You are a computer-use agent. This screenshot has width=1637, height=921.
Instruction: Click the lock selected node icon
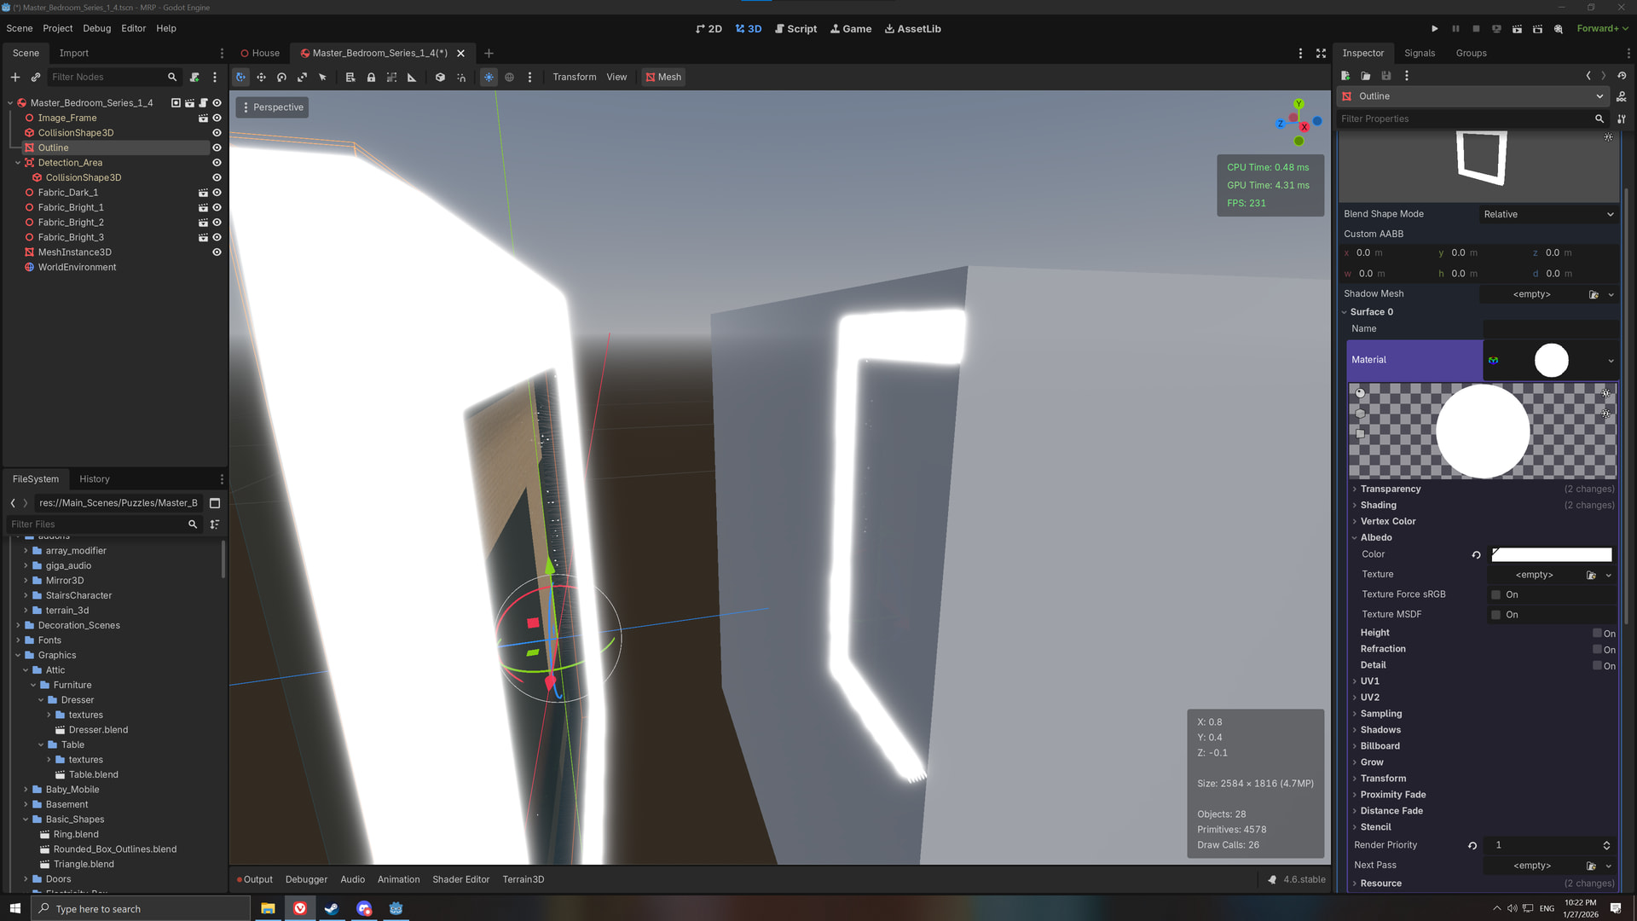pyautogui.click(x=371, y=77)
